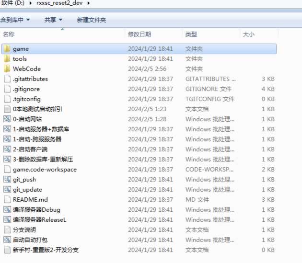Select the file name 0-启动网站
Image resolution: width=302 pixels, height=263 pixels.
(x=27, y=119)
